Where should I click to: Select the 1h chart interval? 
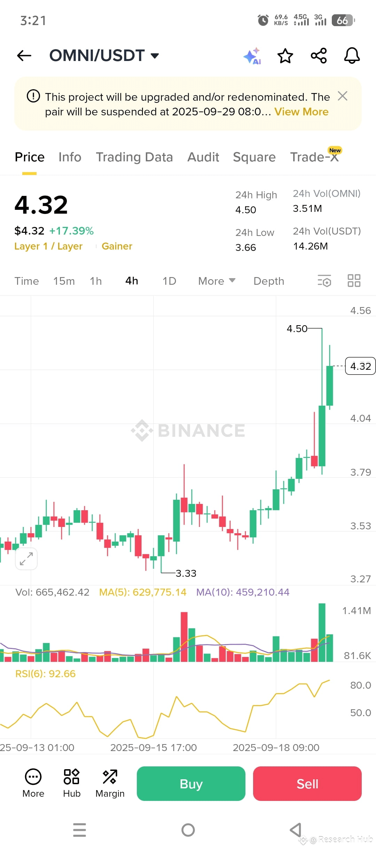click(96, 281)
